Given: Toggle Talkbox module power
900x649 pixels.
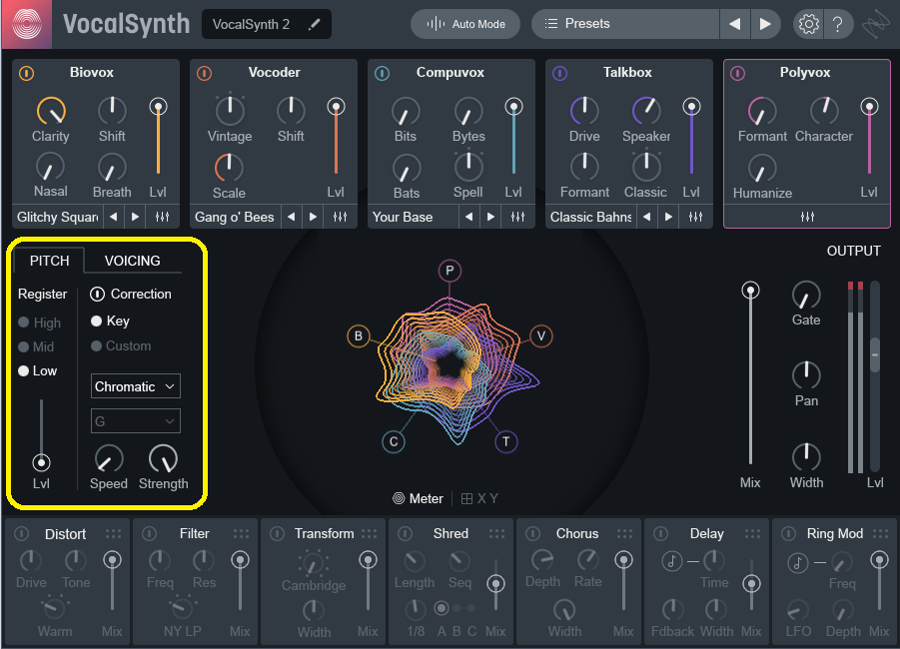Looking at the screenshot, I should (x=559, y=74).
